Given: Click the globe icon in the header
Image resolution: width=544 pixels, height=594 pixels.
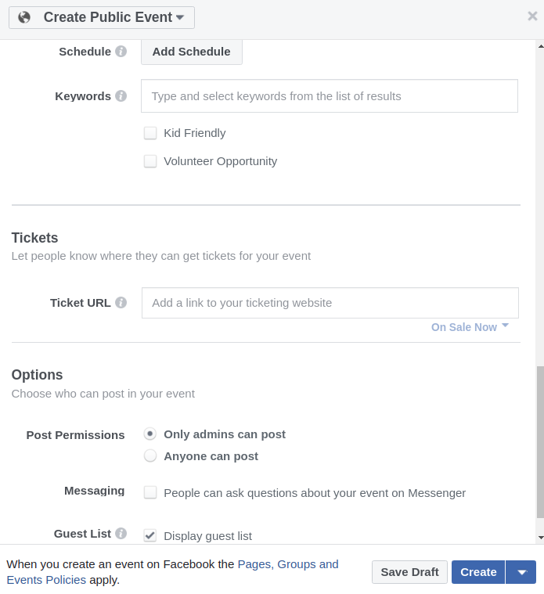Looking at the screenshot, I should 24,17.
